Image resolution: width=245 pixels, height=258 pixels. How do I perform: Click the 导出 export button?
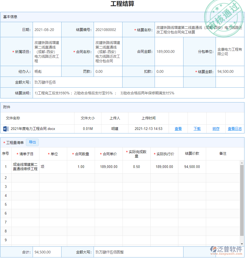(32, 142)
